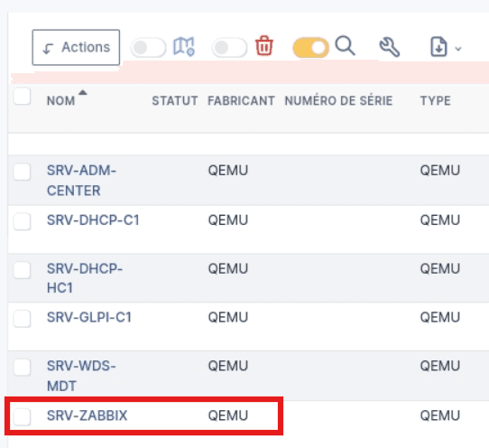Image resolution: width=489 pixels, height=448 pixels.
Task: Sort by the NUMÉRO DE SÉRIE column
Action: point(338,101)
